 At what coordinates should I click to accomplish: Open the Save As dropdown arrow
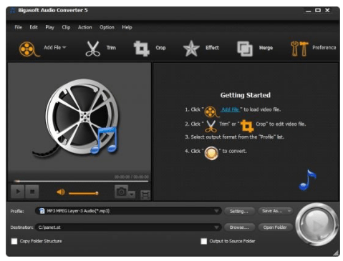coord(289,211)
